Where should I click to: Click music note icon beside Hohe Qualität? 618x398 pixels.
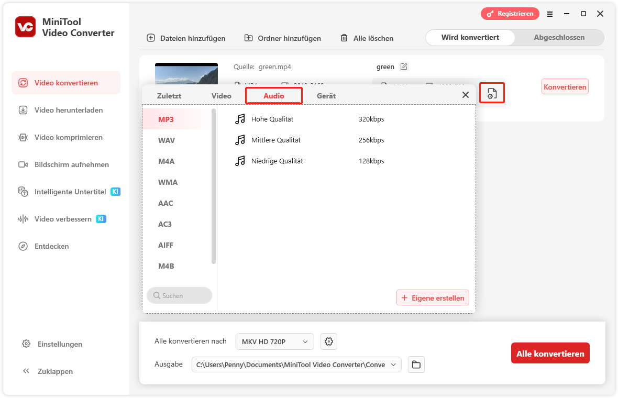(240, 119)
